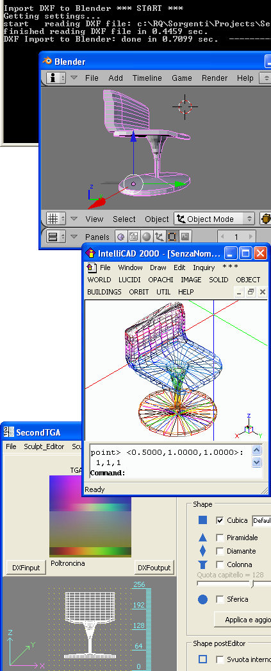Click the blue column Colonna icon
This screenshot has width=271, height=671.
tap(202, 565)
